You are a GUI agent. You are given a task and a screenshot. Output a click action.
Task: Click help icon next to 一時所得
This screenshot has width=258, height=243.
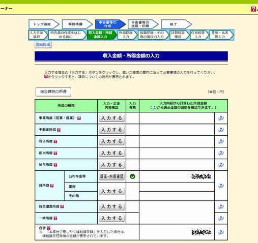55,218
